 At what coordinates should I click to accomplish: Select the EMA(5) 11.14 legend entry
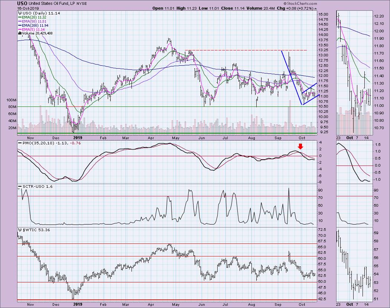[x=33, y=30]
